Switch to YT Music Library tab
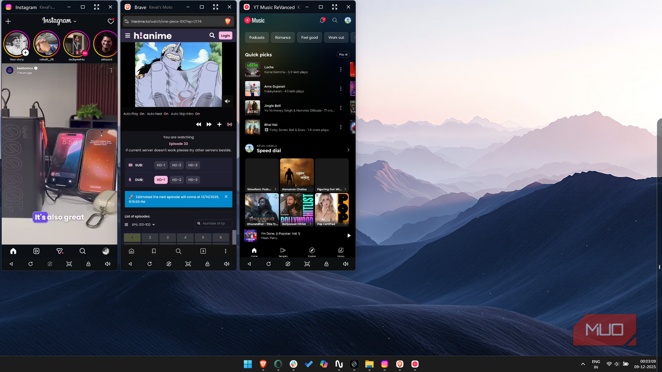This screenshot has height=372, width=662. coord(341,252)
